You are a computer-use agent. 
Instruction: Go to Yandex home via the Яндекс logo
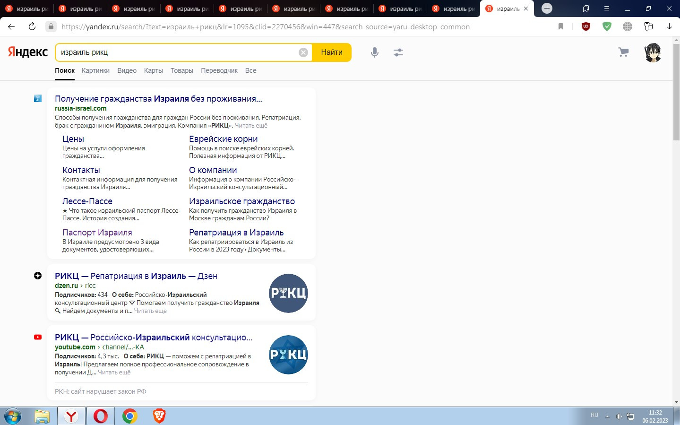(27, 52)
